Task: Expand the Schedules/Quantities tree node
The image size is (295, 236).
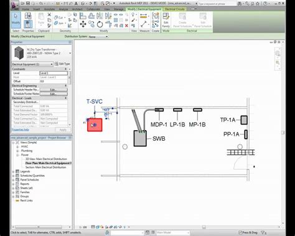Action: pyautogui.click(x=13, y=176)
